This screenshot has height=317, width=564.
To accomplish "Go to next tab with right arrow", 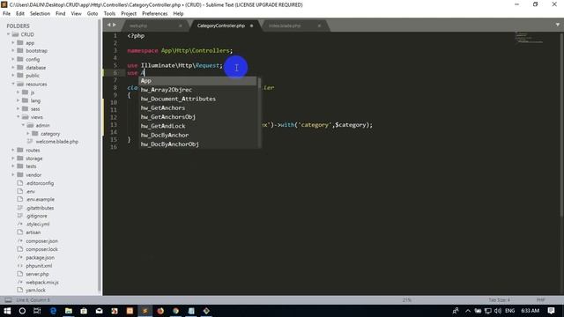I will tap(115, 25).
